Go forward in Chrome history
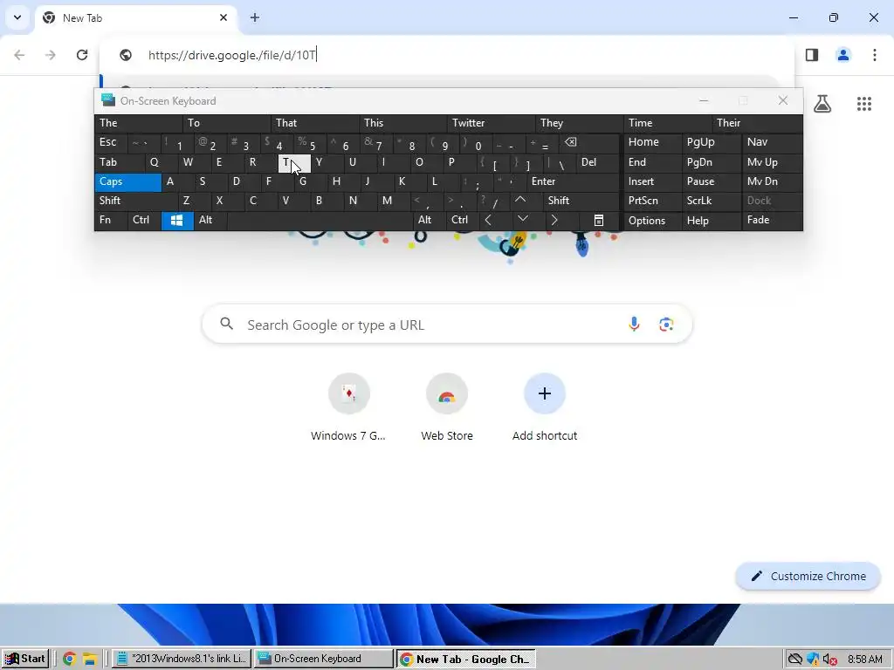Image resolution: width=894 pixels, height=670 pixels. coord(51,55)
